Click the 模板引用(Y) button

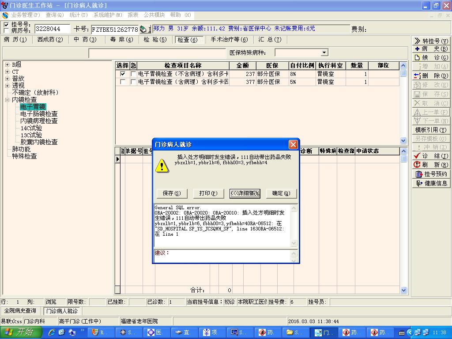click(431, 130)
